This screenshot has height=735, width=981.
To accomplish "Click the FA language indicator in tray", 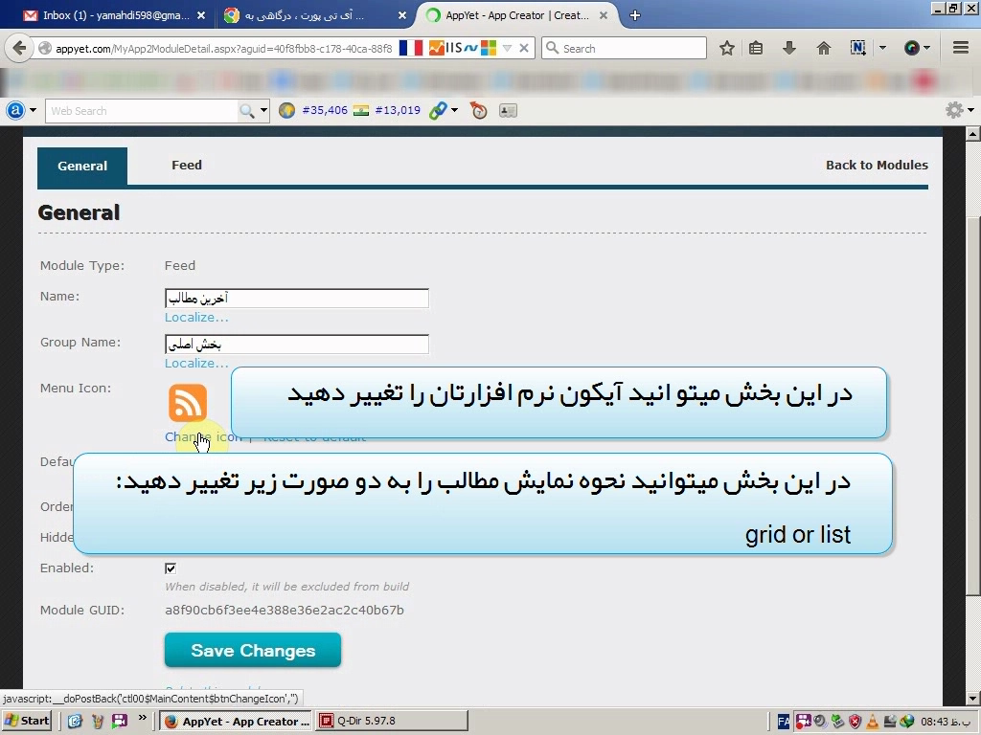I will tap(784, 722).
